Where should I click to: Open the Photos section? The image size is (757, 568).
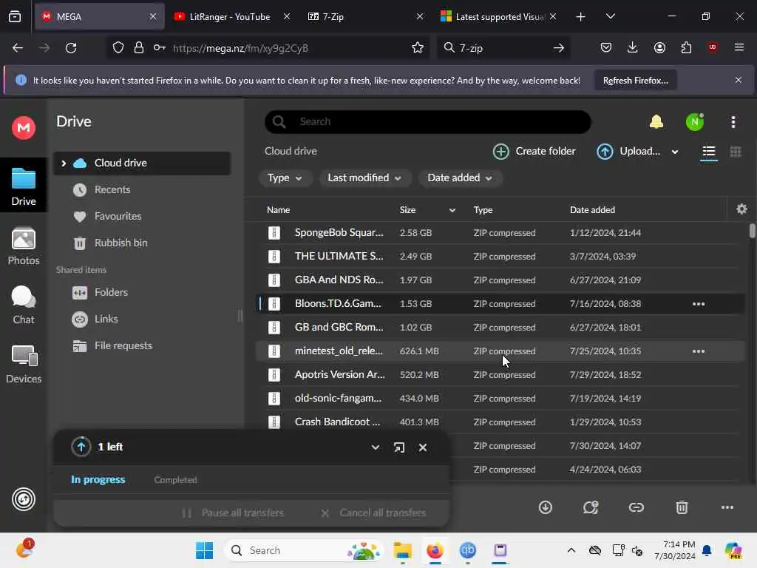click(23, 246)
